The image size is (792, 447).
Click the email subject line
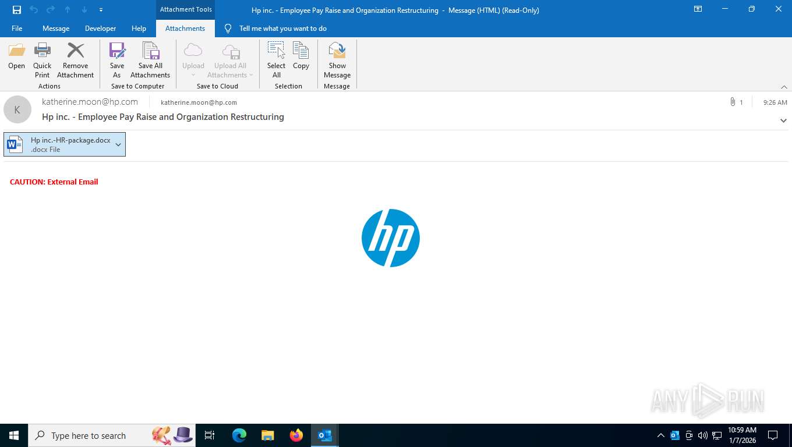point(163,117)
